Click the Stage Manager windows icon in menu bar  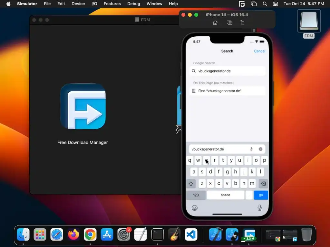pos(254,4)
